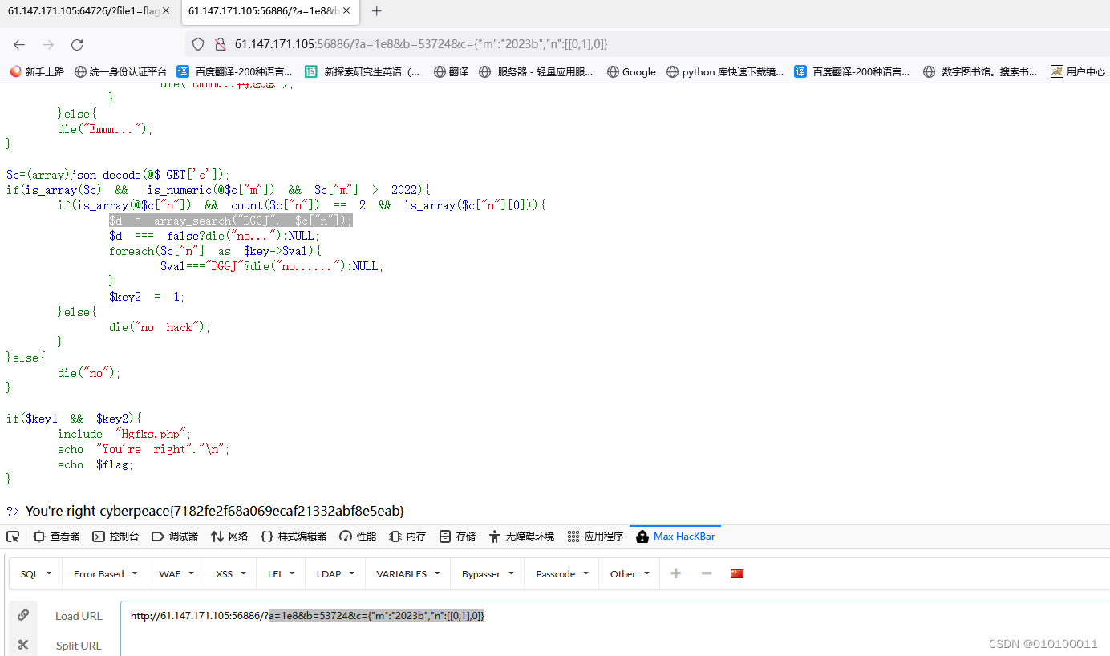Click the scissors icon beside Split URL

(23, 645)
